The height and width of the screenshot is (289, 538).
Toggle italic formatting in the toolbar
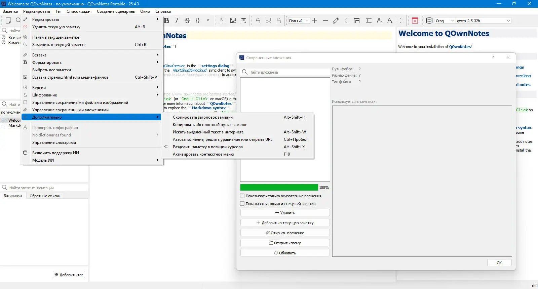(x=177, y=20)
